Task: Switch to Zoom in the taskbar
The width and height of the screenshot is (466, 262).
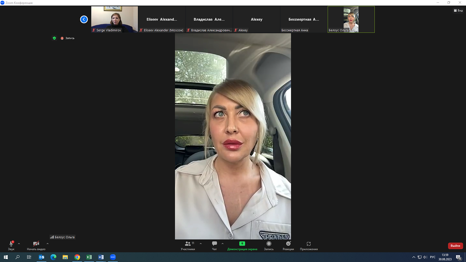Action: (x=113, y=257)
